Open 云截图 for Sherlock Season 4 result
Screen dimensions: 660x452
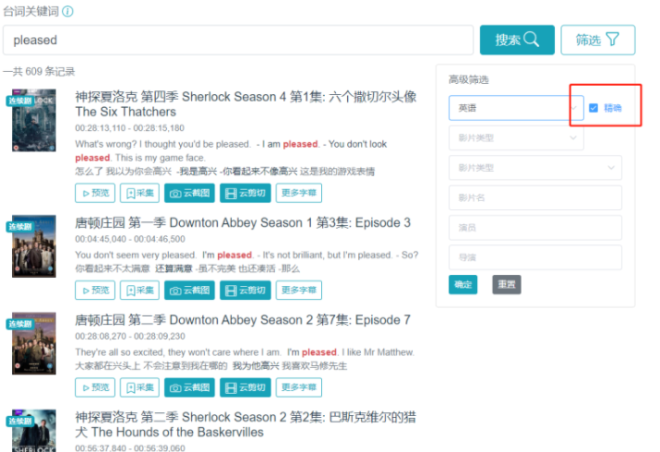(189, 192)
